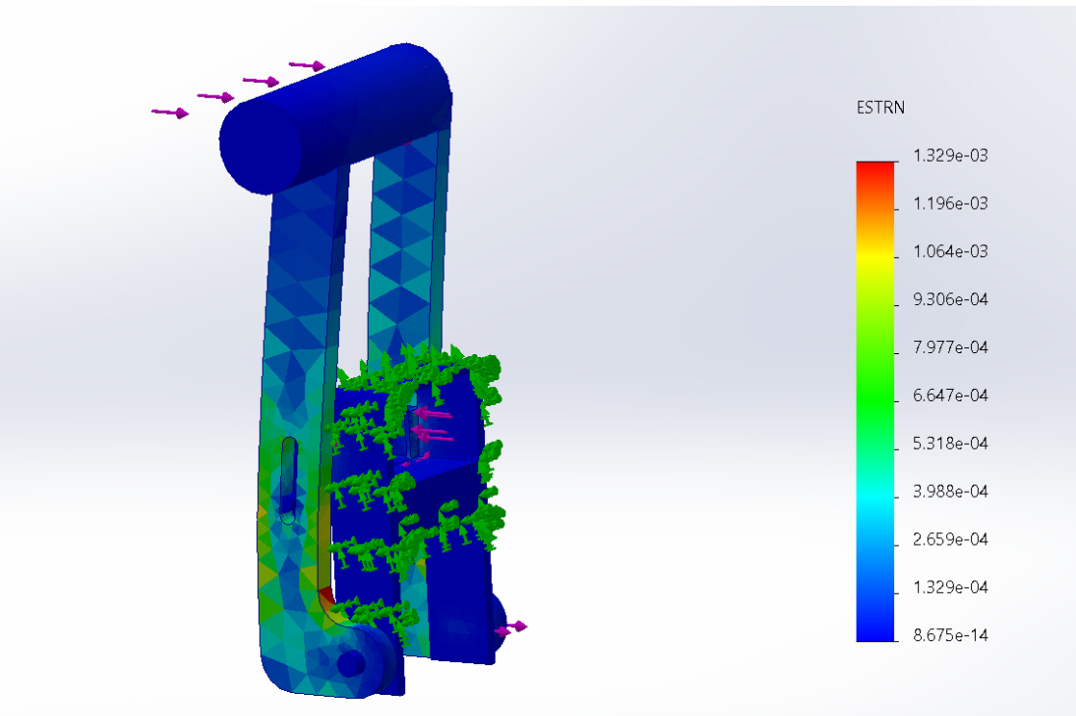Click the pivot hole at the bottom of the bracket
Screen dimensions: 1076x716
click(x=351, y=663)
